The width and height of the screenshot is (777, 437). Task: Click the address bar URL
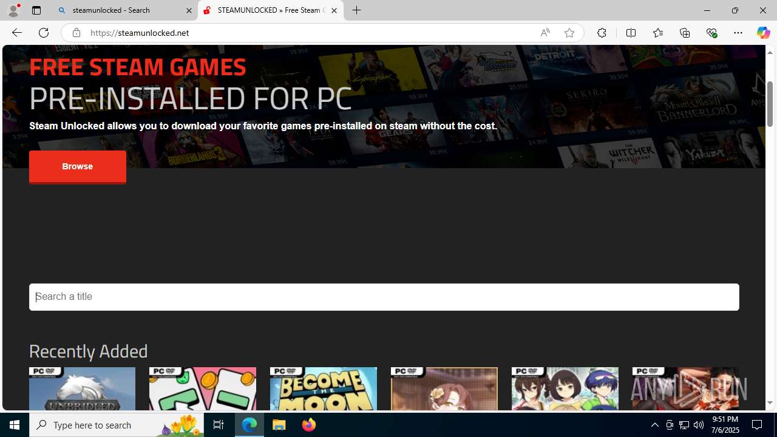[x=140, y=33]
